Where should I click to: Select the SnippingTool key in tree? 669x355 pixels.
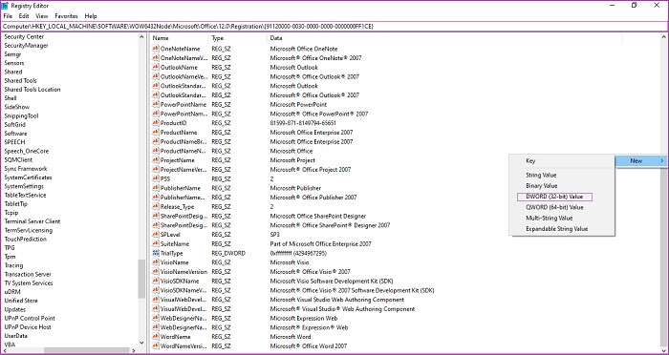pyautogui.click(x=21, y=115)
